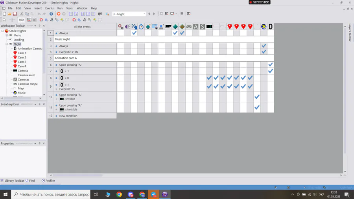Click the orange Back arrow icon
Viewport: 354px width, 199px height.
59,14
